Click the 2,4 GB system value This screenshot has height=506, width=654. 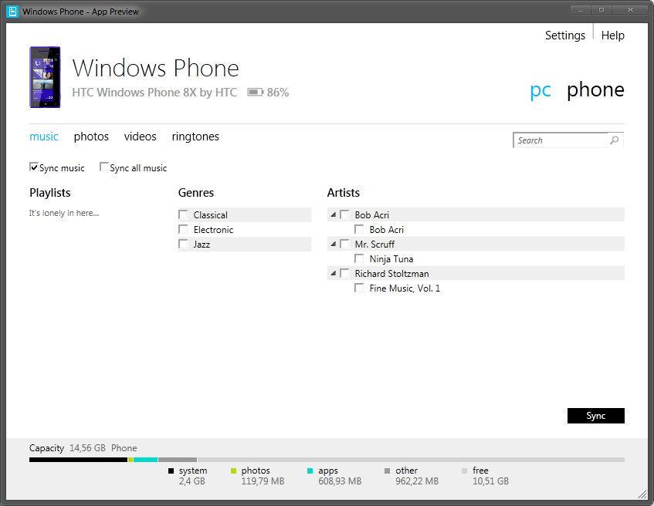[191, 481]
